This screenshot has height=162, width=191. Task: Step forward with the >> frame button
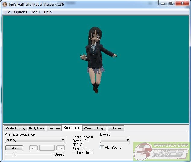point(61,148)
